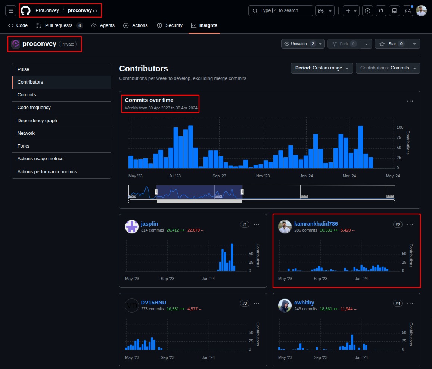Click the right range selector handle

pos(242,192)
